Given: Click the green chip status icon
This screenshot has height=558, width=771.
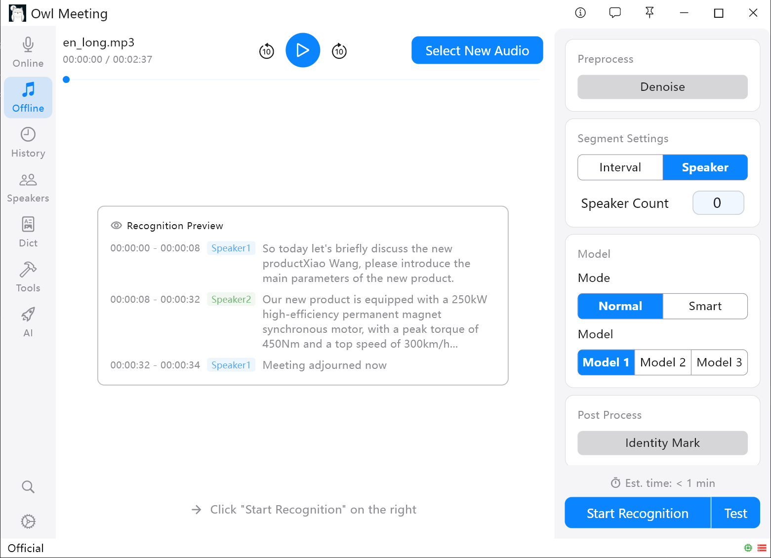Looking at the screenshot, I should point(748,548).
